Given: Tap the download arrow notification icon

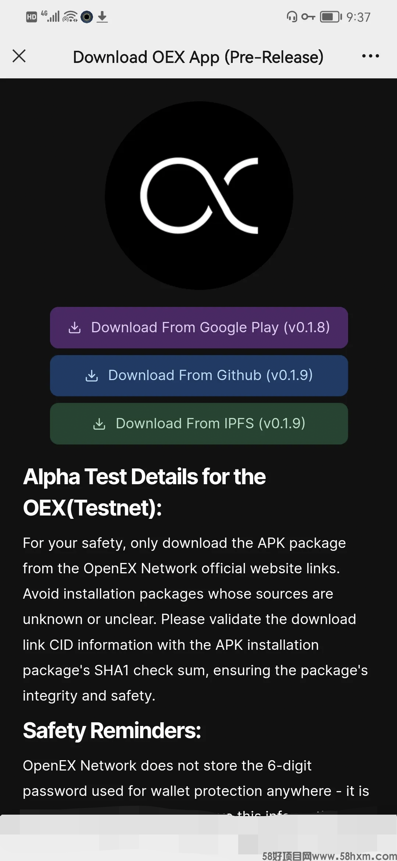Looking at the screenshot, I should (102, 17).
